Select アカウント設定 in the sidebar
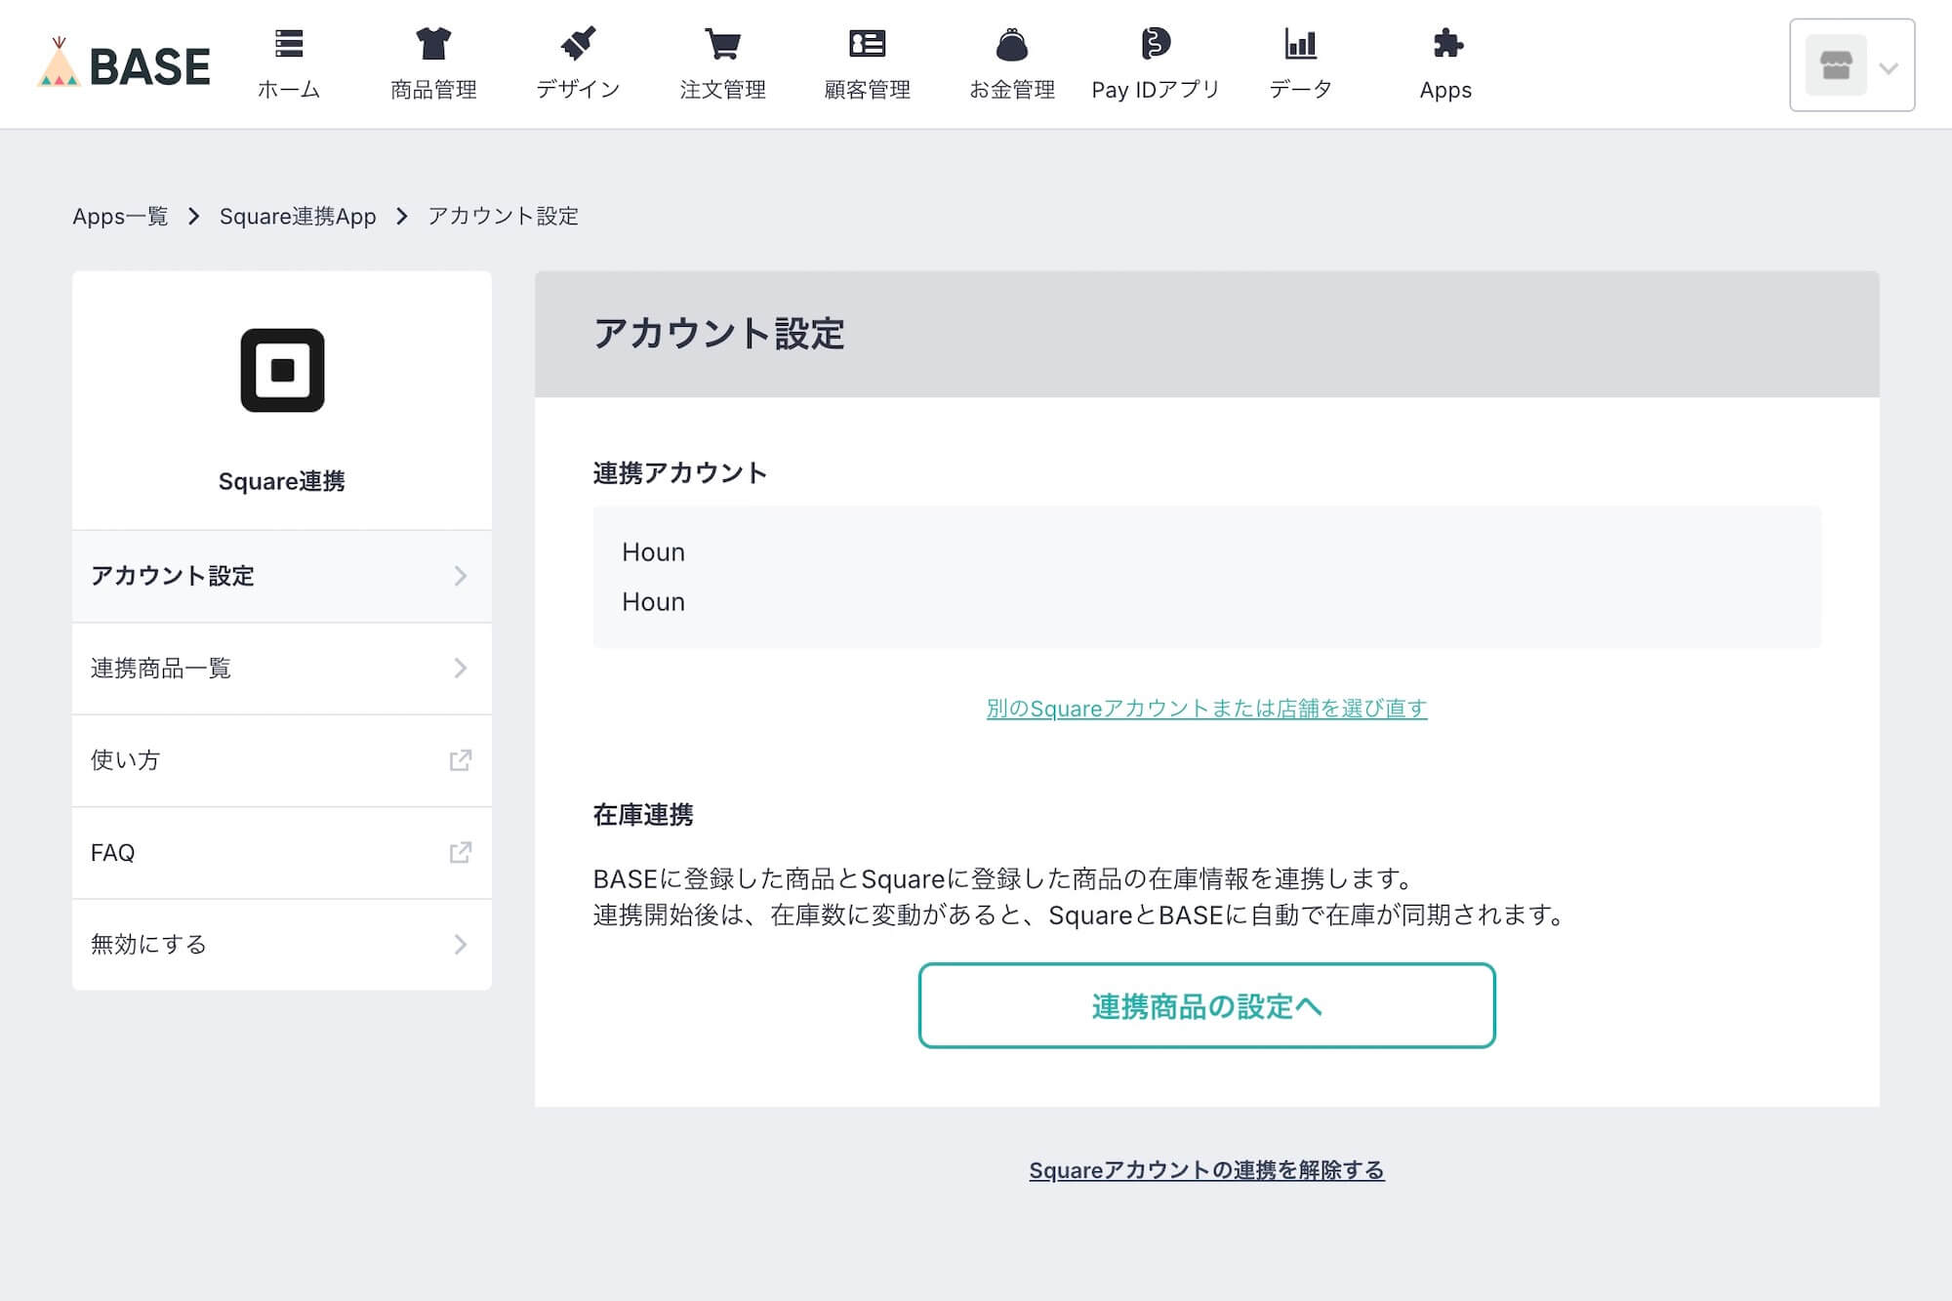Image resolution: width=1952 pixels, height=1301 pixels. click(282, 576)
